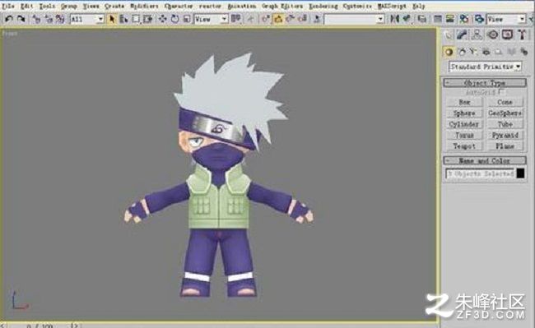Viewport: 535px width, 328px height.
Task: Open the MAXScript menu
Action: point(392,6)
